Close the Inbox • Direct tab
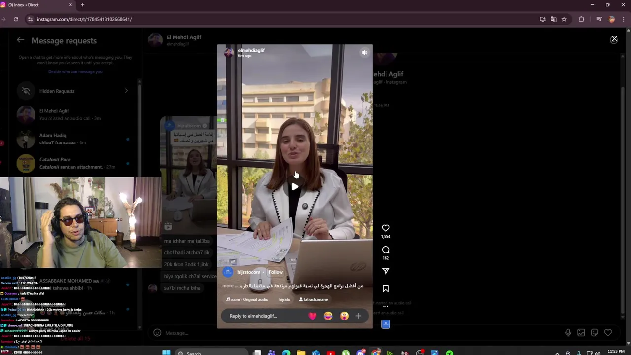631x355 pixels. pos(70,5)
